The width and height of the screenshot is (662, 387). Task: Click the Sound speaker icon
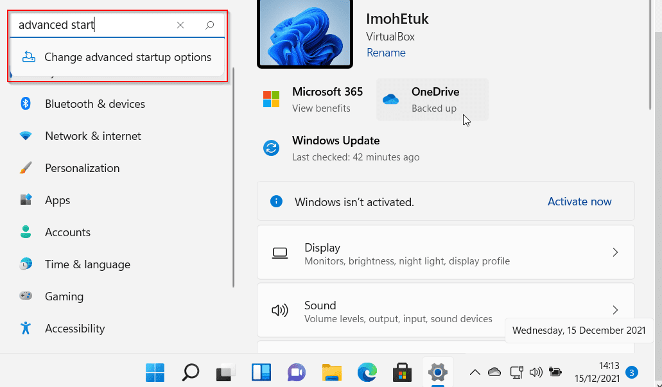point(279,311)
